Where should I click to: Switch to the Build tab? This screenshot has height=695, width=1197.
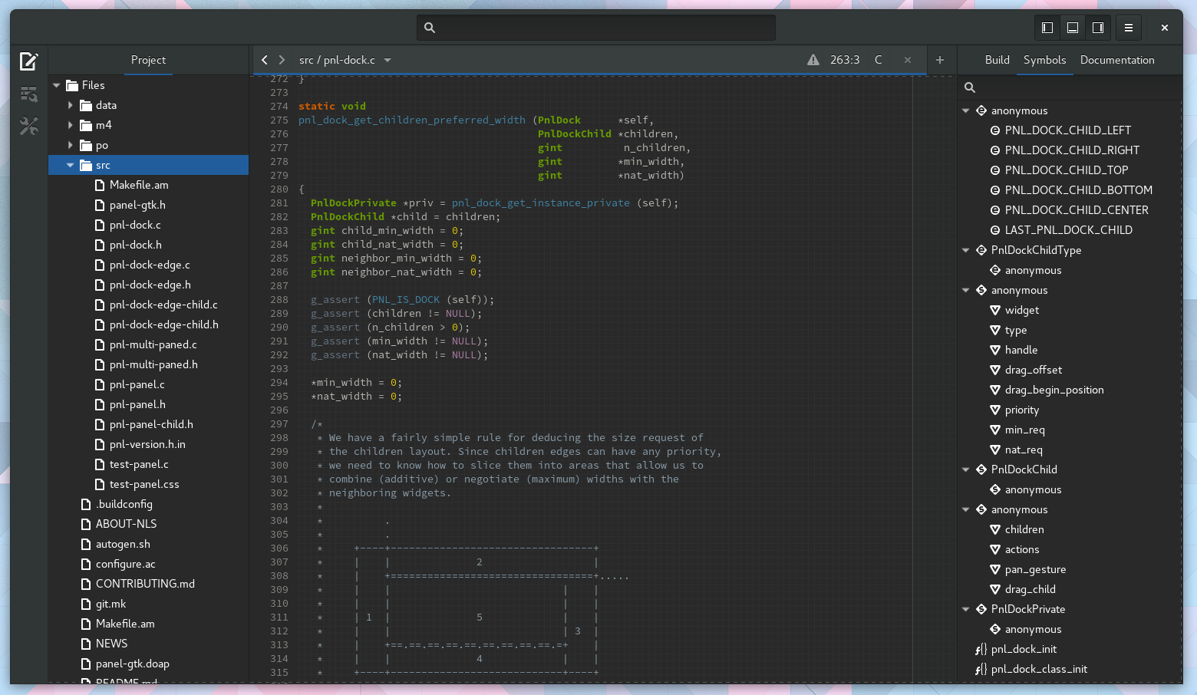pyautogui.click(x=997, y=60)
